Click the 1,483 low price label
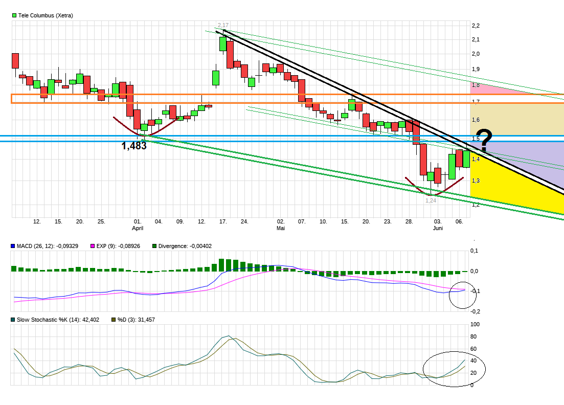 pos(133,145)
